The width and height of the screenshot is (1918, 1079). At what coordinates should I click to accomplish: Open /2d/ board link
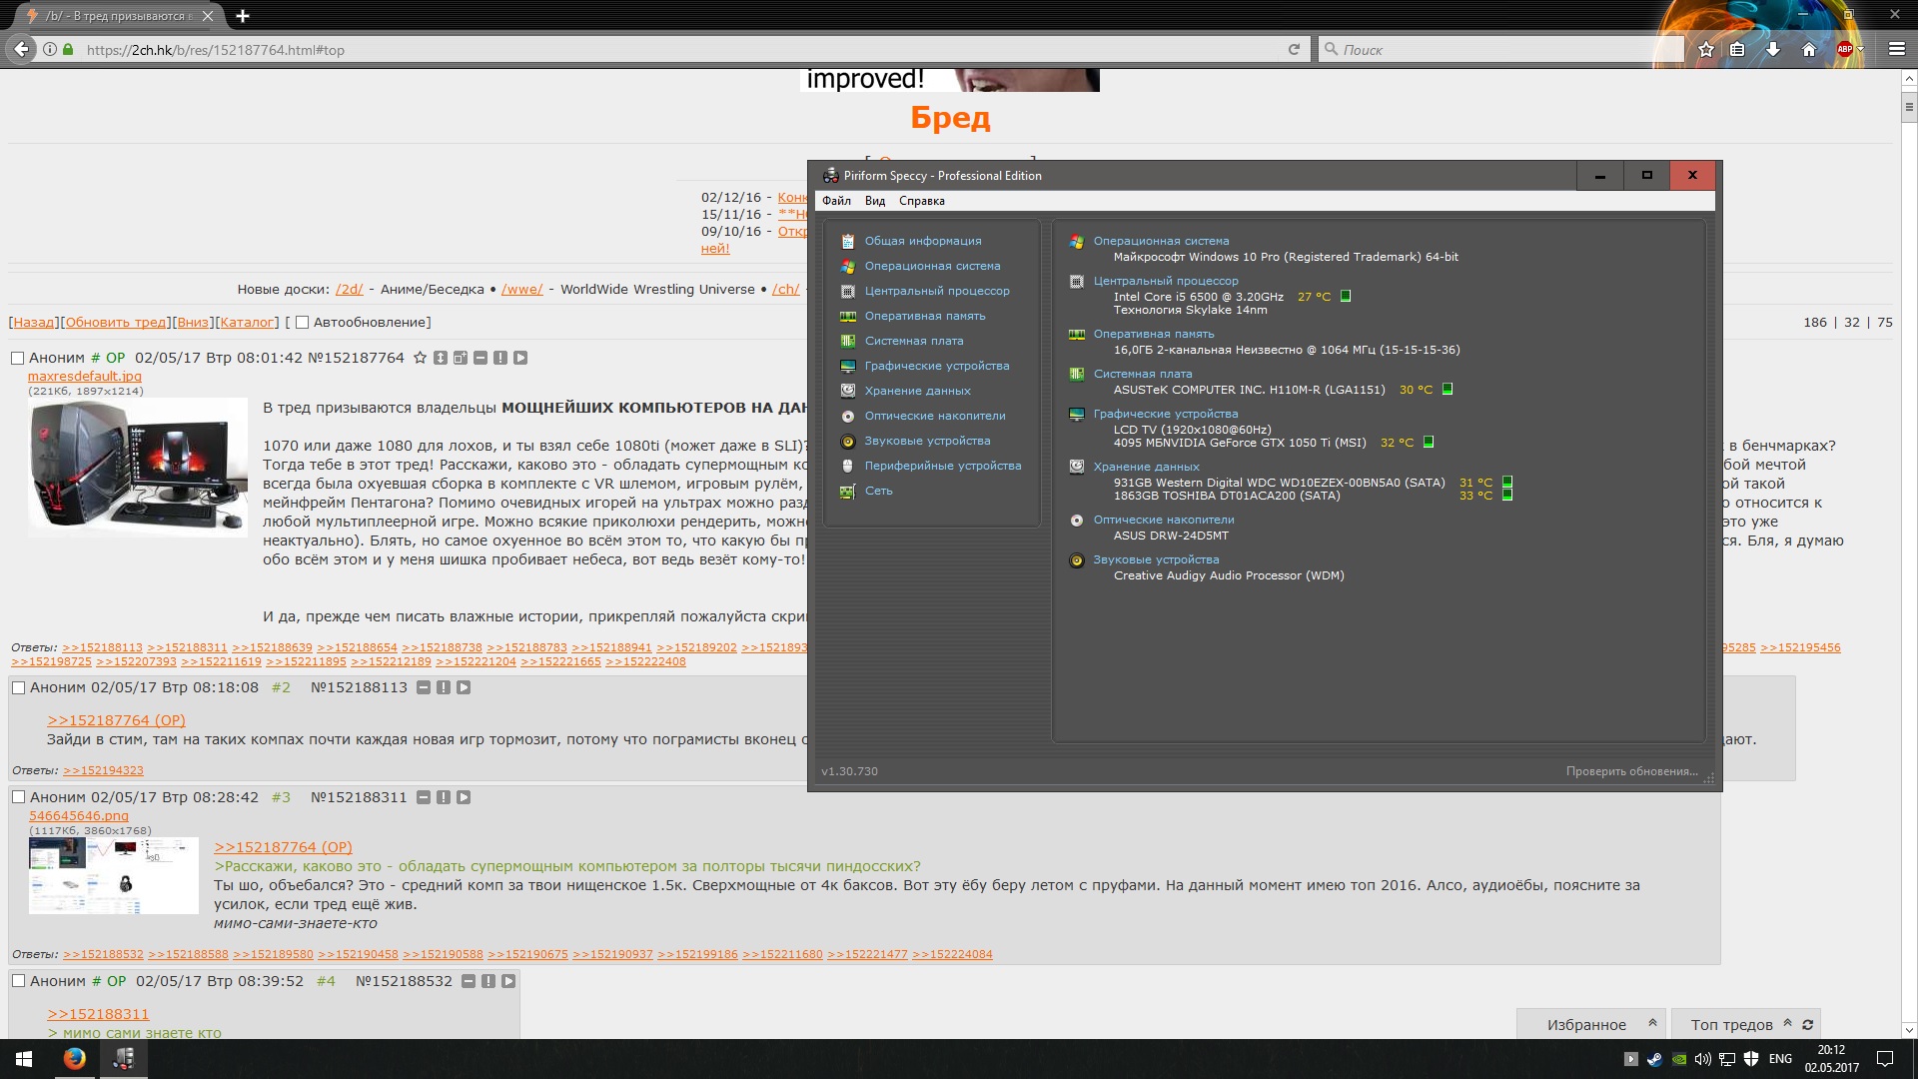coord(349,289)
